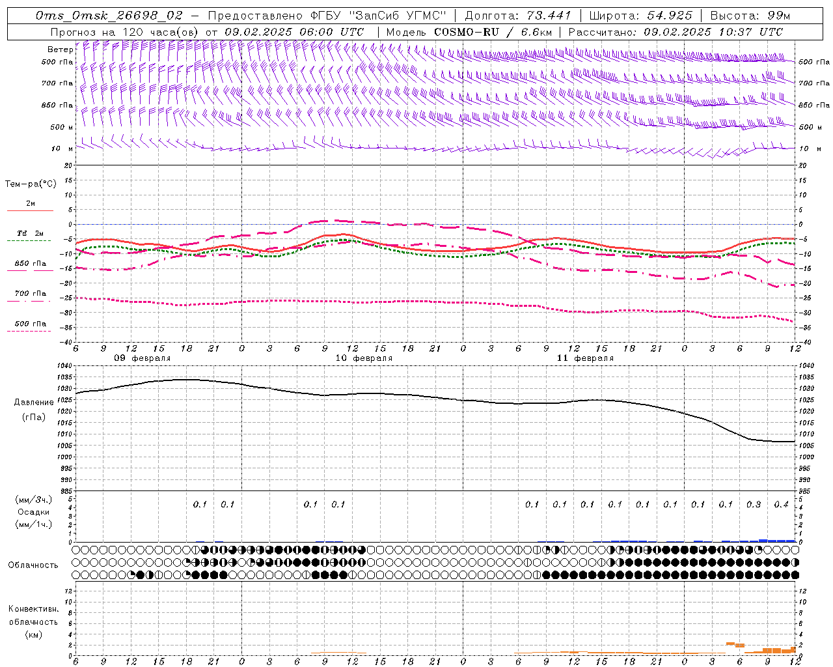Click the dotted pink sample under 500 гПа temperature legend
This screenshot has height=667, width=833.
coord(29,331)
